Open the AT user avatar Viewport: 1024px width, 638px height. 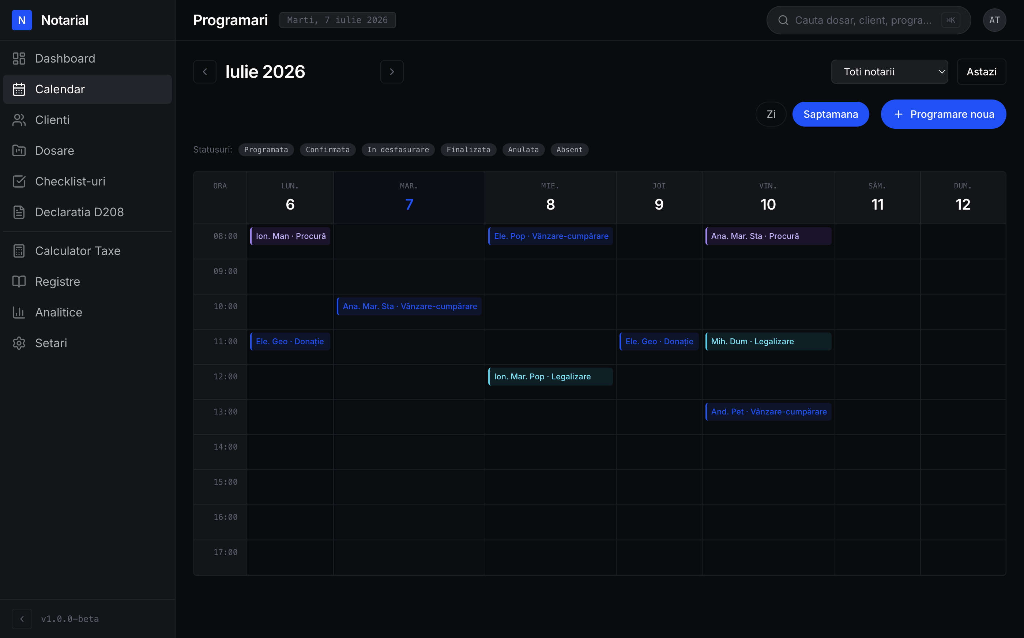pyautogui.click(x=994, y=20)
